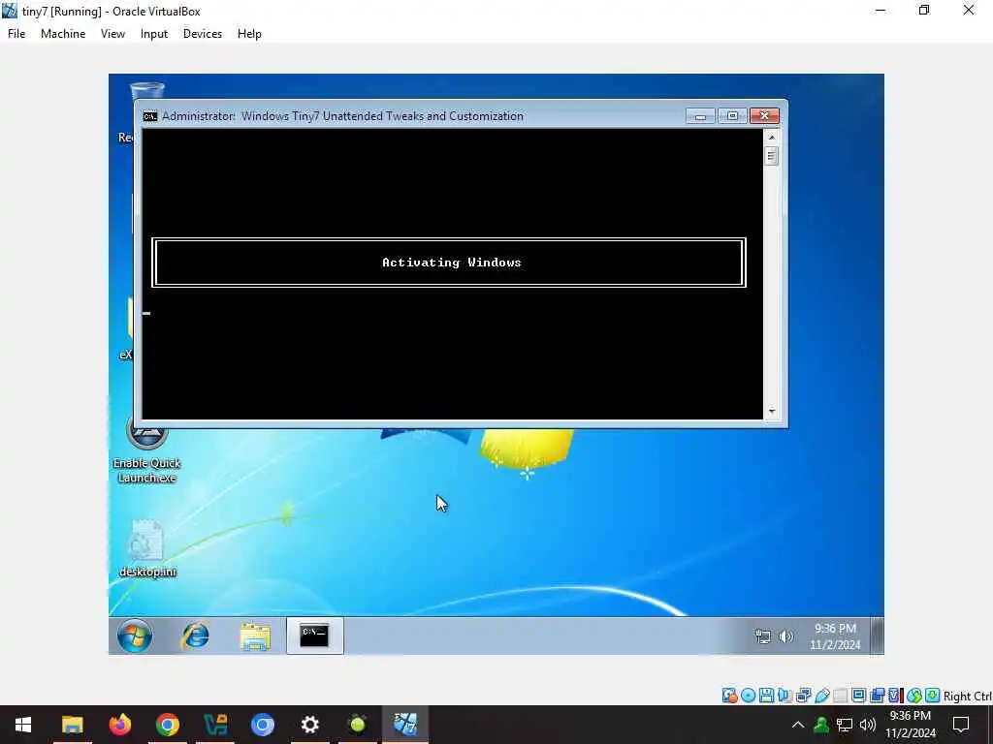Click host network tray icon
Screen dimensions: 993x744
(x=845, y=725)
